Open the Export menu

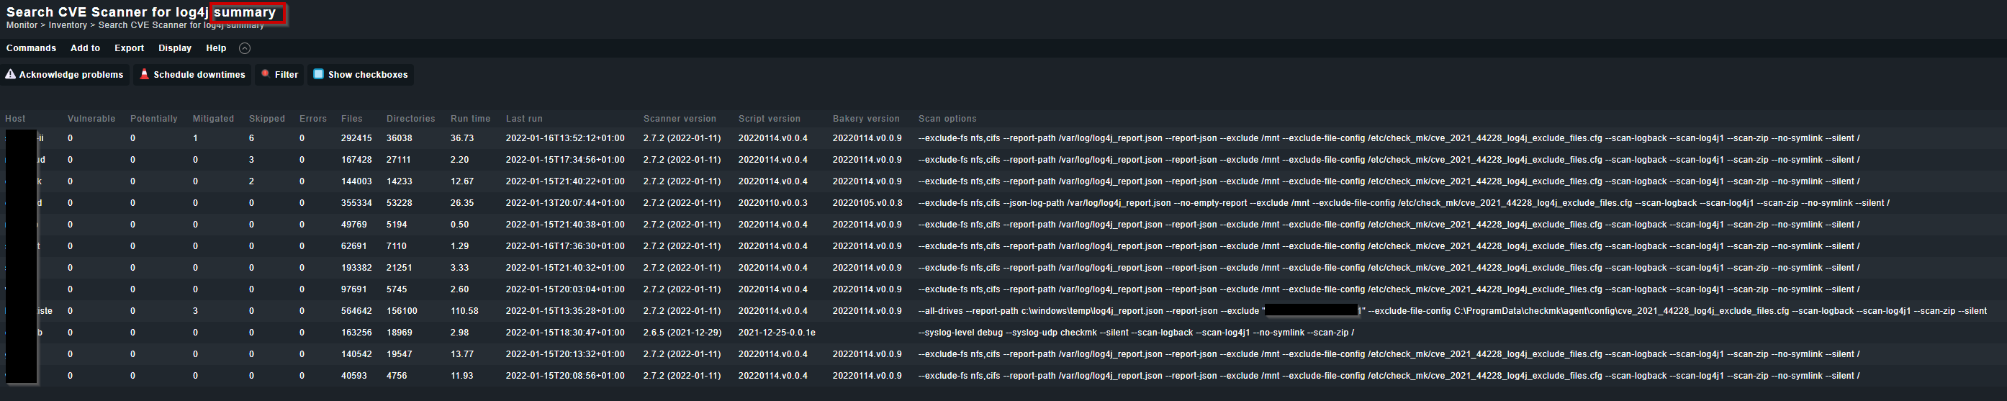[x=130, y=48]
